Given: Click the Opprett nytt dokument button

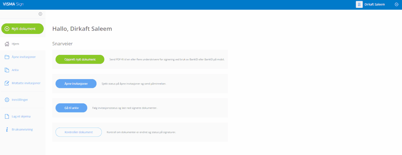Looking at the screenshot, I should 80,59.
